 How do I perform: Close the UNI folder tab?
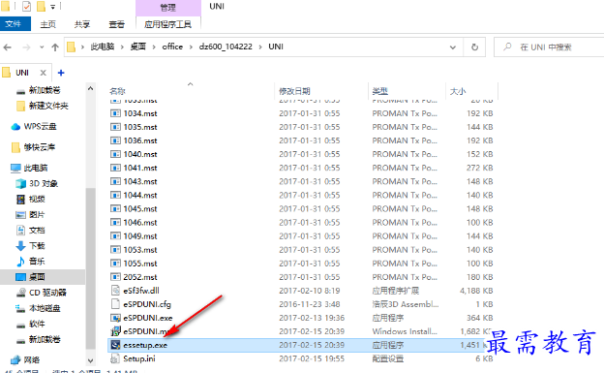(x=44, y=73)
